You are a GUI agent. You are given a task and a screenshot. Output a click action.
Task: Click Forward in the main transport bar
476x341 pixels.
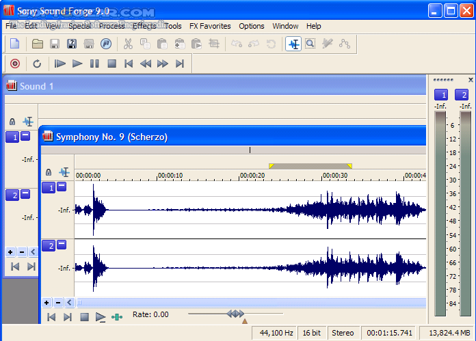coord(163,64)
